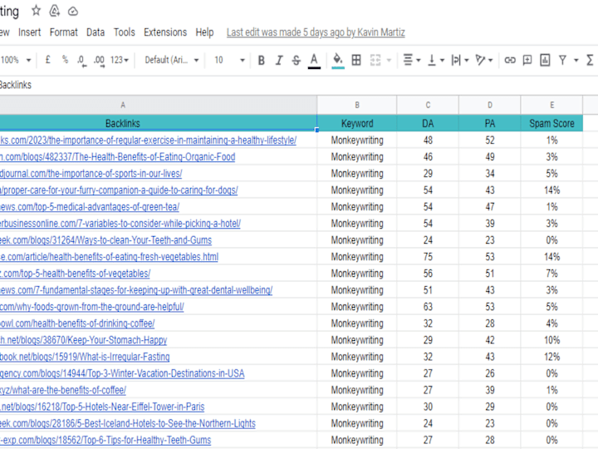
Task: Open the borders tool
Action: [x=356, y=60]
